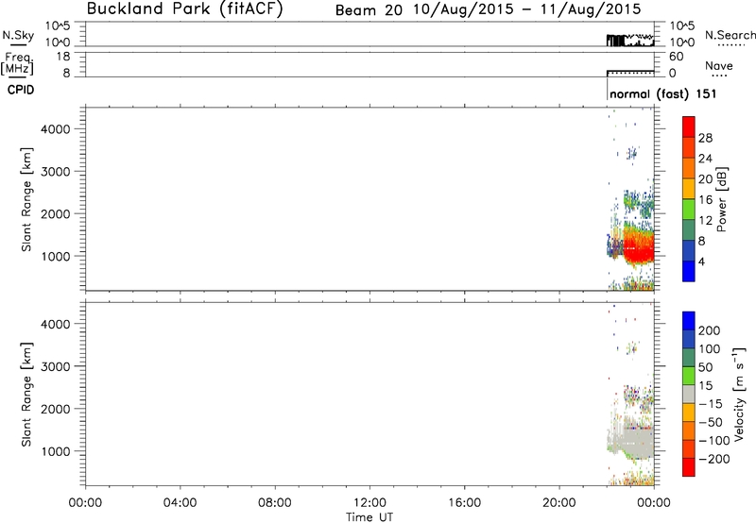
Task: Click the 'Power [dB]' color bar title
Action: 721,199
